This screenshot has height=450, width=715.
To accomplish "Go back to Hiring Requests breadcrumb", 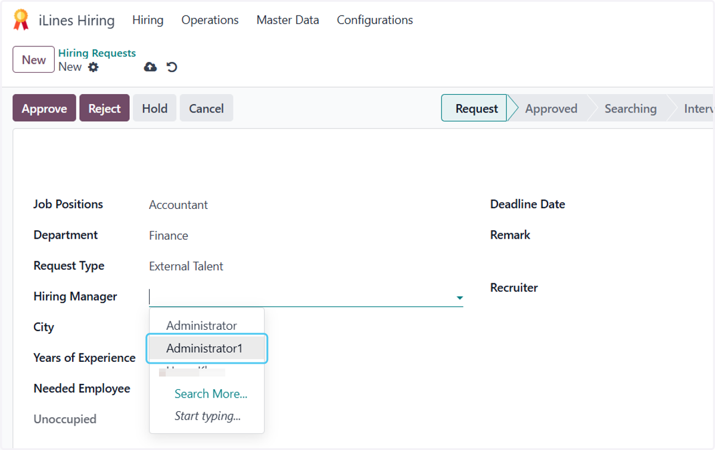I will (97, 53).
